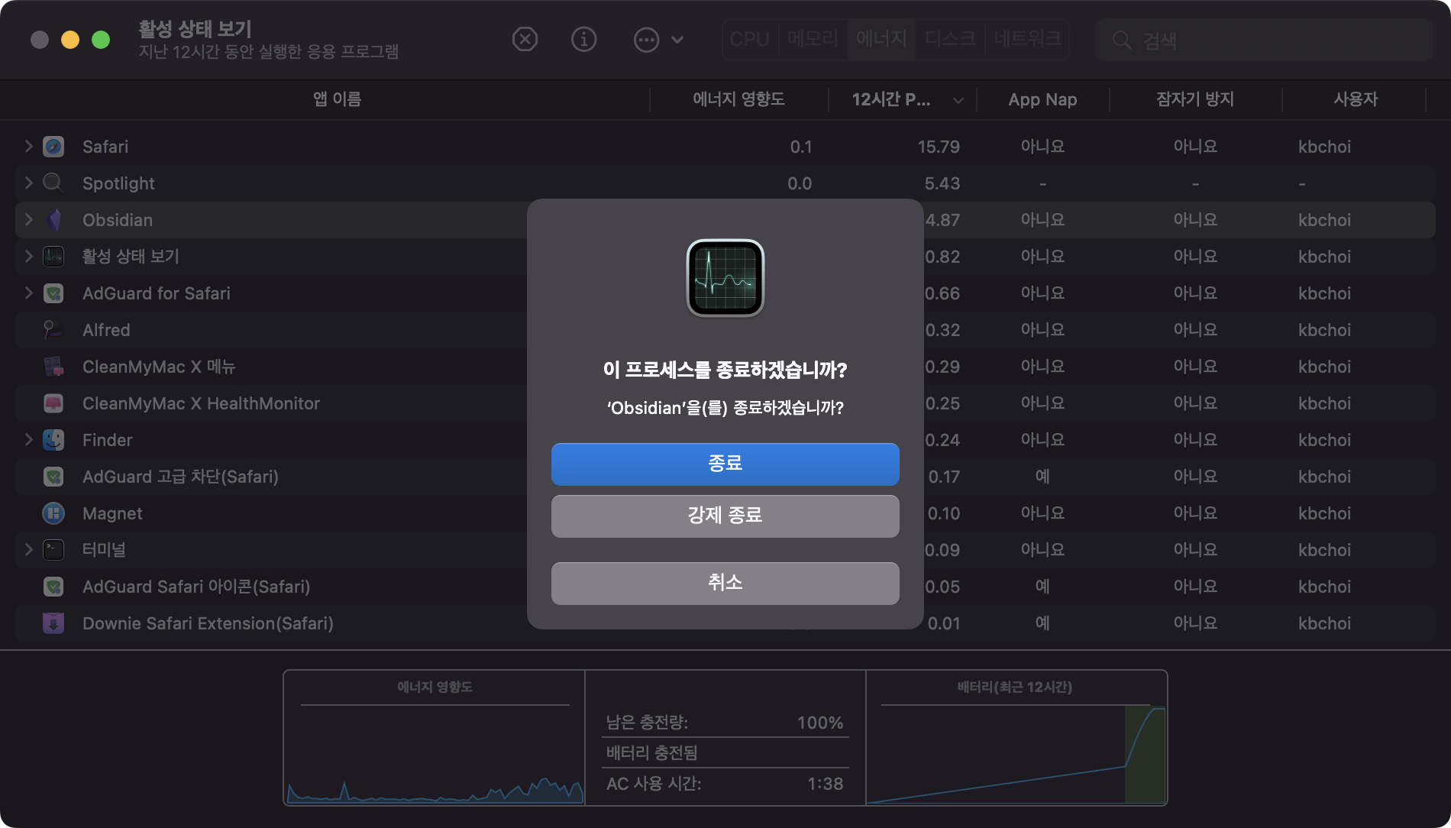
Task: Select the Alfred process name
Action: coord(106,330)
